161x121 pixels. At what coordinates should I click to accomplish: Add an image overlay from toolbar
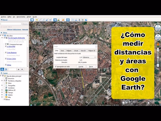click(47, 20)
